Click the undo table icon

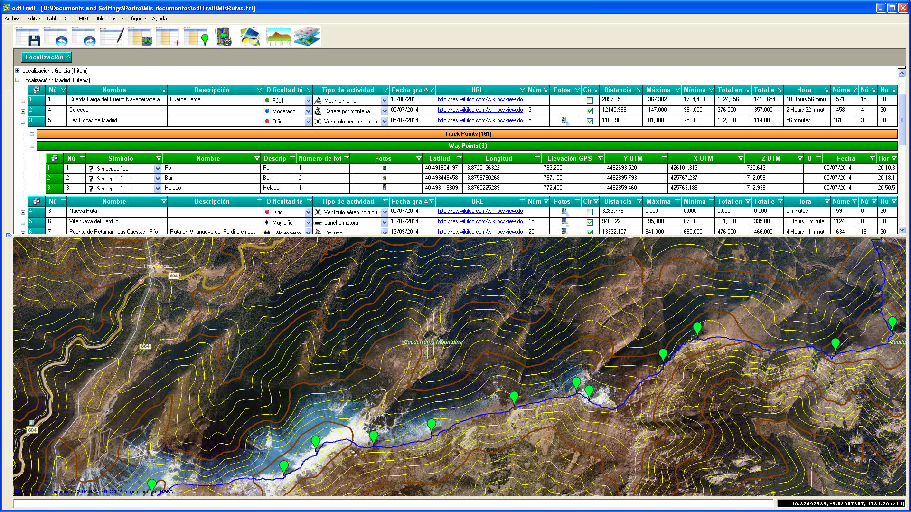click(56, 37)
